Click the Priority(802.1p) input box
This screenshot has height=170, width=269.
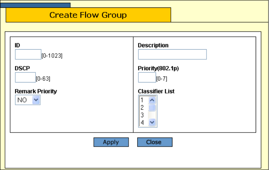[x=147, y=78]
